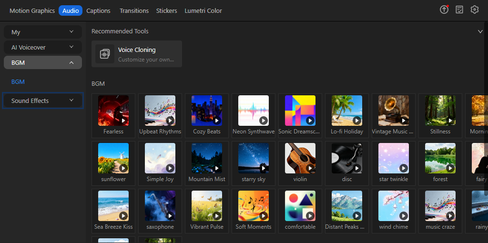Open the Lumetri Color tab
Image resolution: width=488 pixels, height=243 pixels.
click(203, 10)
